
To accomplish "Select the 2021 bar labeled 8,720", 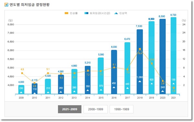I will tap(173, 55).
